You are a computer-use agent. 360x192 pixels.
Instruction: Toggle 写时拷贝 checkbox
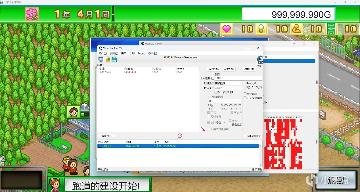tap(209, 117)
